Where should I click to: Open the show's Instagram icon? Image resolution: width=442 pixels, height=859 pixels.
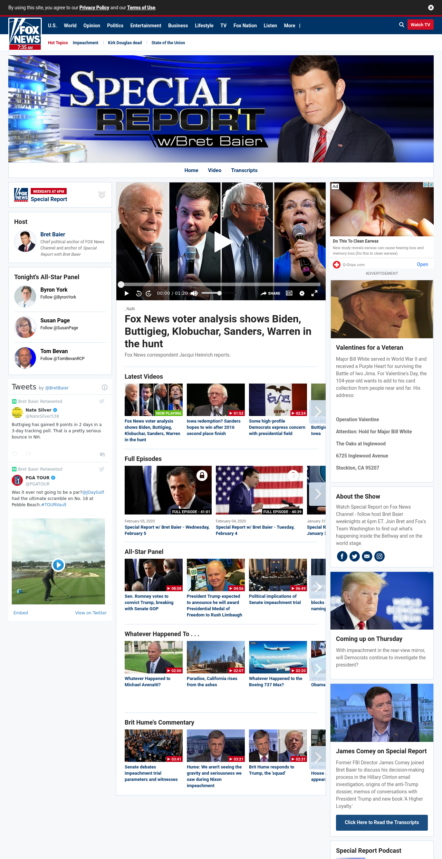click(x=379, y=556)
